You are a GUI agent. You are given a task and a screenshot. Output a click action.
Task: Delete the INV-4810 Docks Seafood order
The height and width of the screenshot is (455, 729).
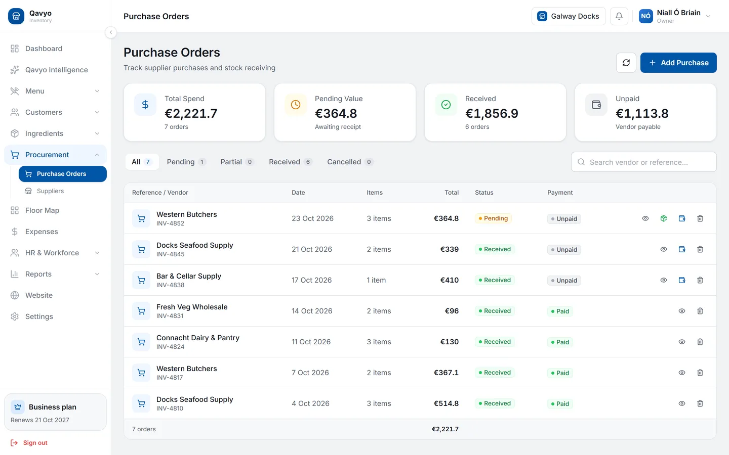coord(700,403)
